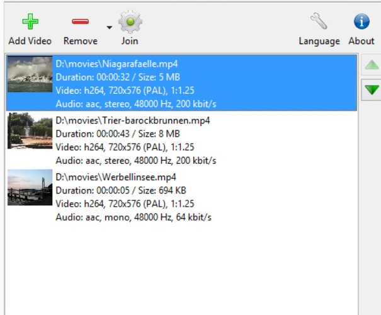
Task: Select the Trier-barockbrunnen.mp4 fountain thumbnail
Action: (30, 131)
